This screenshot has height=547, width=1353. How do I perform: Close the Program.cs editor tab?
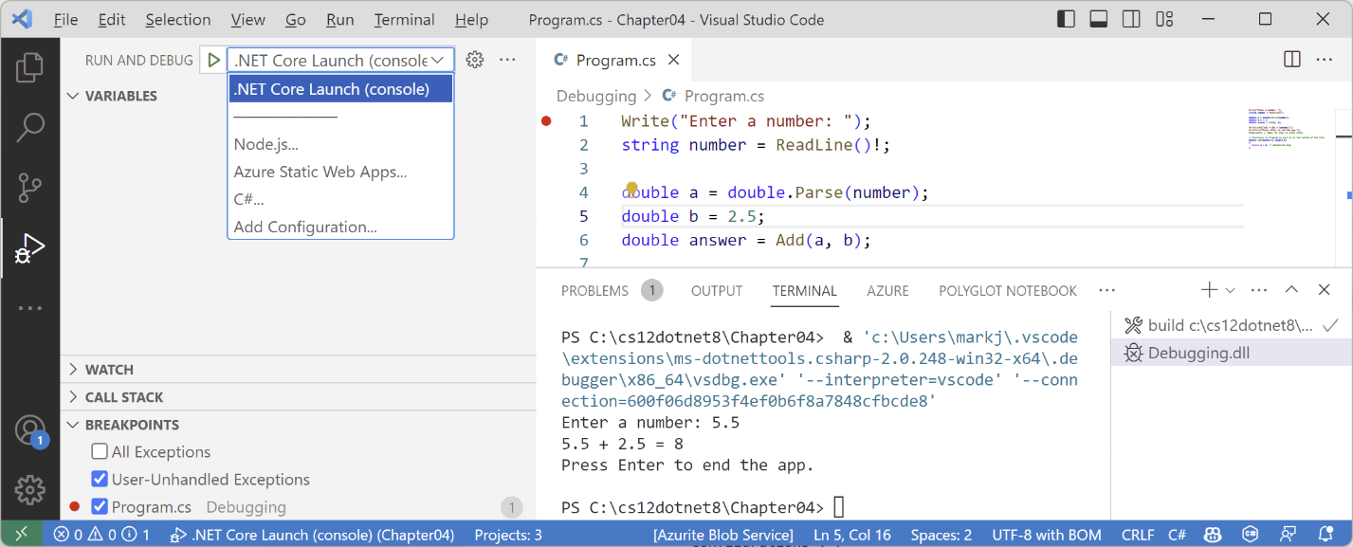(x=674, y=60)
